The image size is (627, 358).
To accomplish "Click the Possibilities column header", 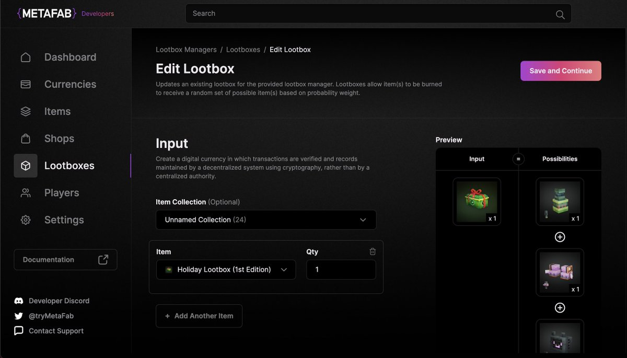I will (560, 159).
